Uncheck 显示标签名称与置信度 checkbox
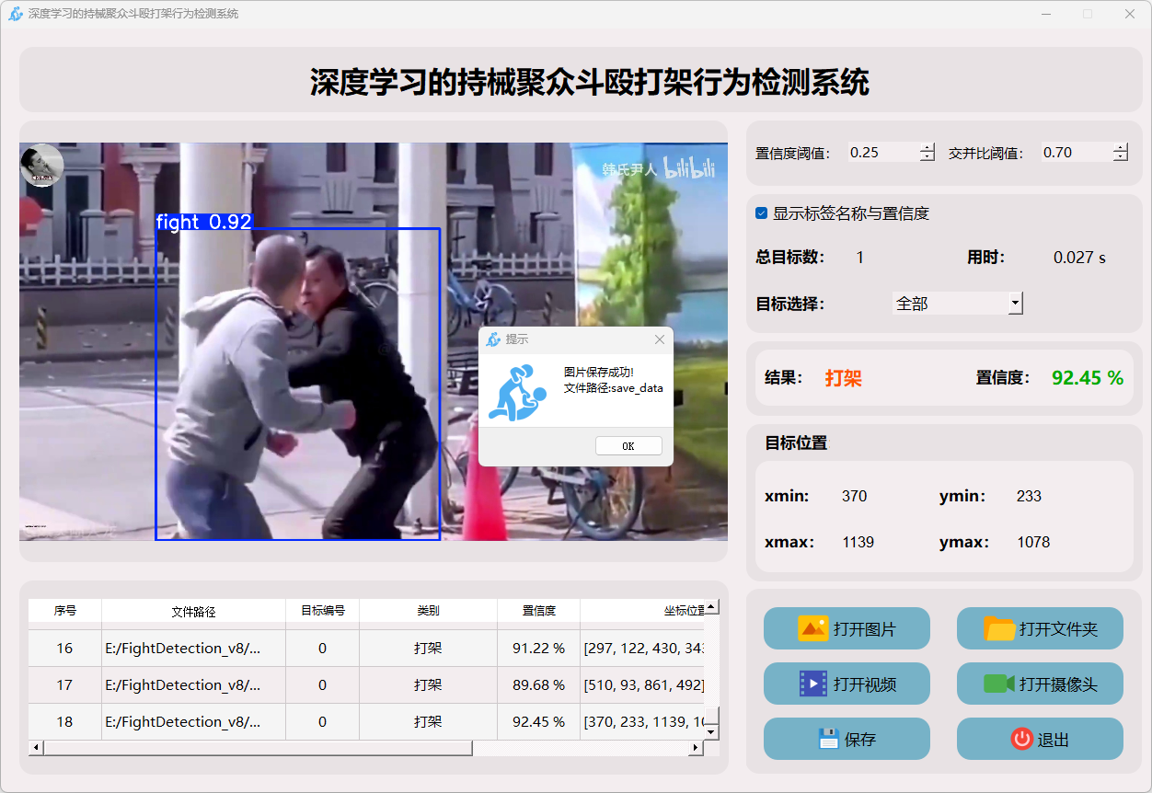Image resolution: width=1152 pixels, height=793 pixels. (x=761, y=213)
